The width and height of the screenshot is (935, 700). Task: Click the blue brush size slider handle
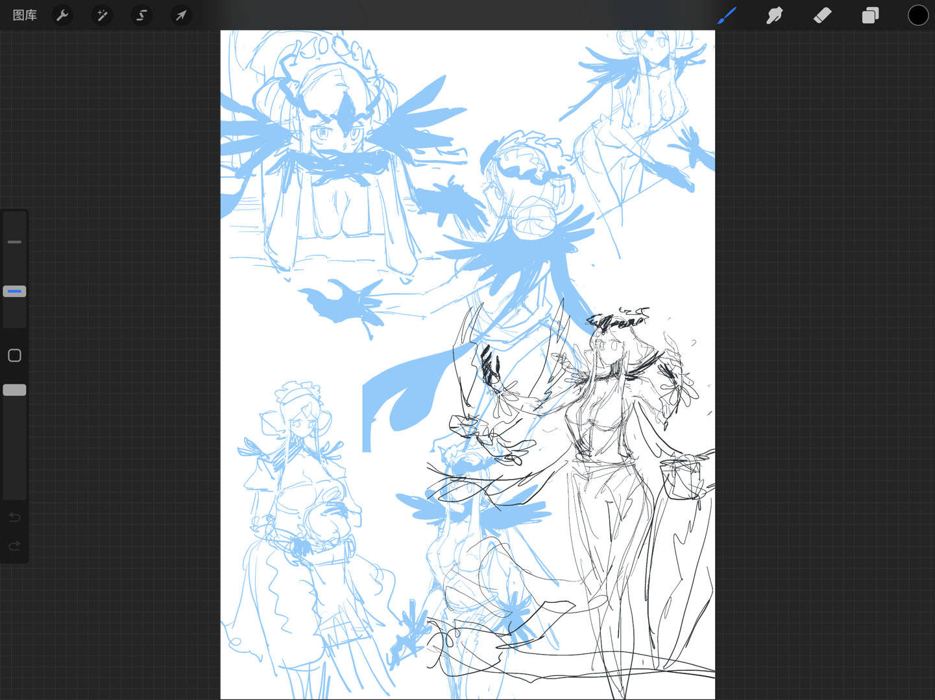(x=14, y=292)
